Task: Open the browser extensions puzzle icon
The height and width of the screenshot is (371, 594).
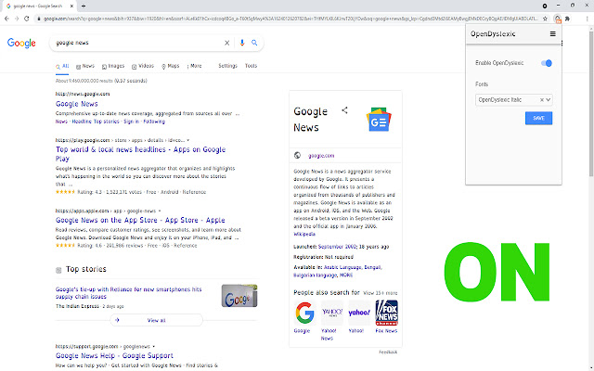Action: coord(567,18)
